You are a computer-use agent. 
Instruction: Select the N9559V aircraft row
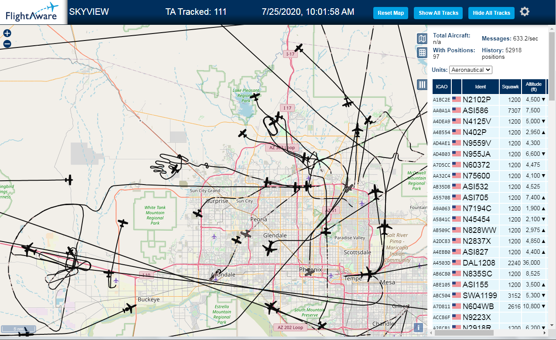click(x=490, y=143)
